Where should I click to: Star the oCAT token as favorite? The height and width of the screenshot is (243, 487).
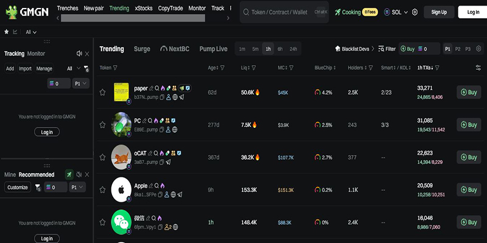pos(102,157)
